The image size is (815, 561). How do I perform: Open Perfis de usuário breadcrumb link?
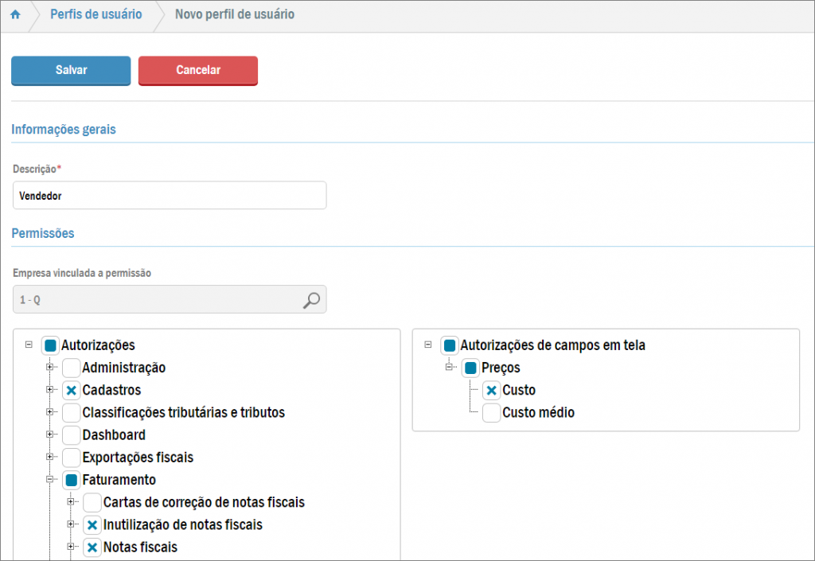click(96, 15)
